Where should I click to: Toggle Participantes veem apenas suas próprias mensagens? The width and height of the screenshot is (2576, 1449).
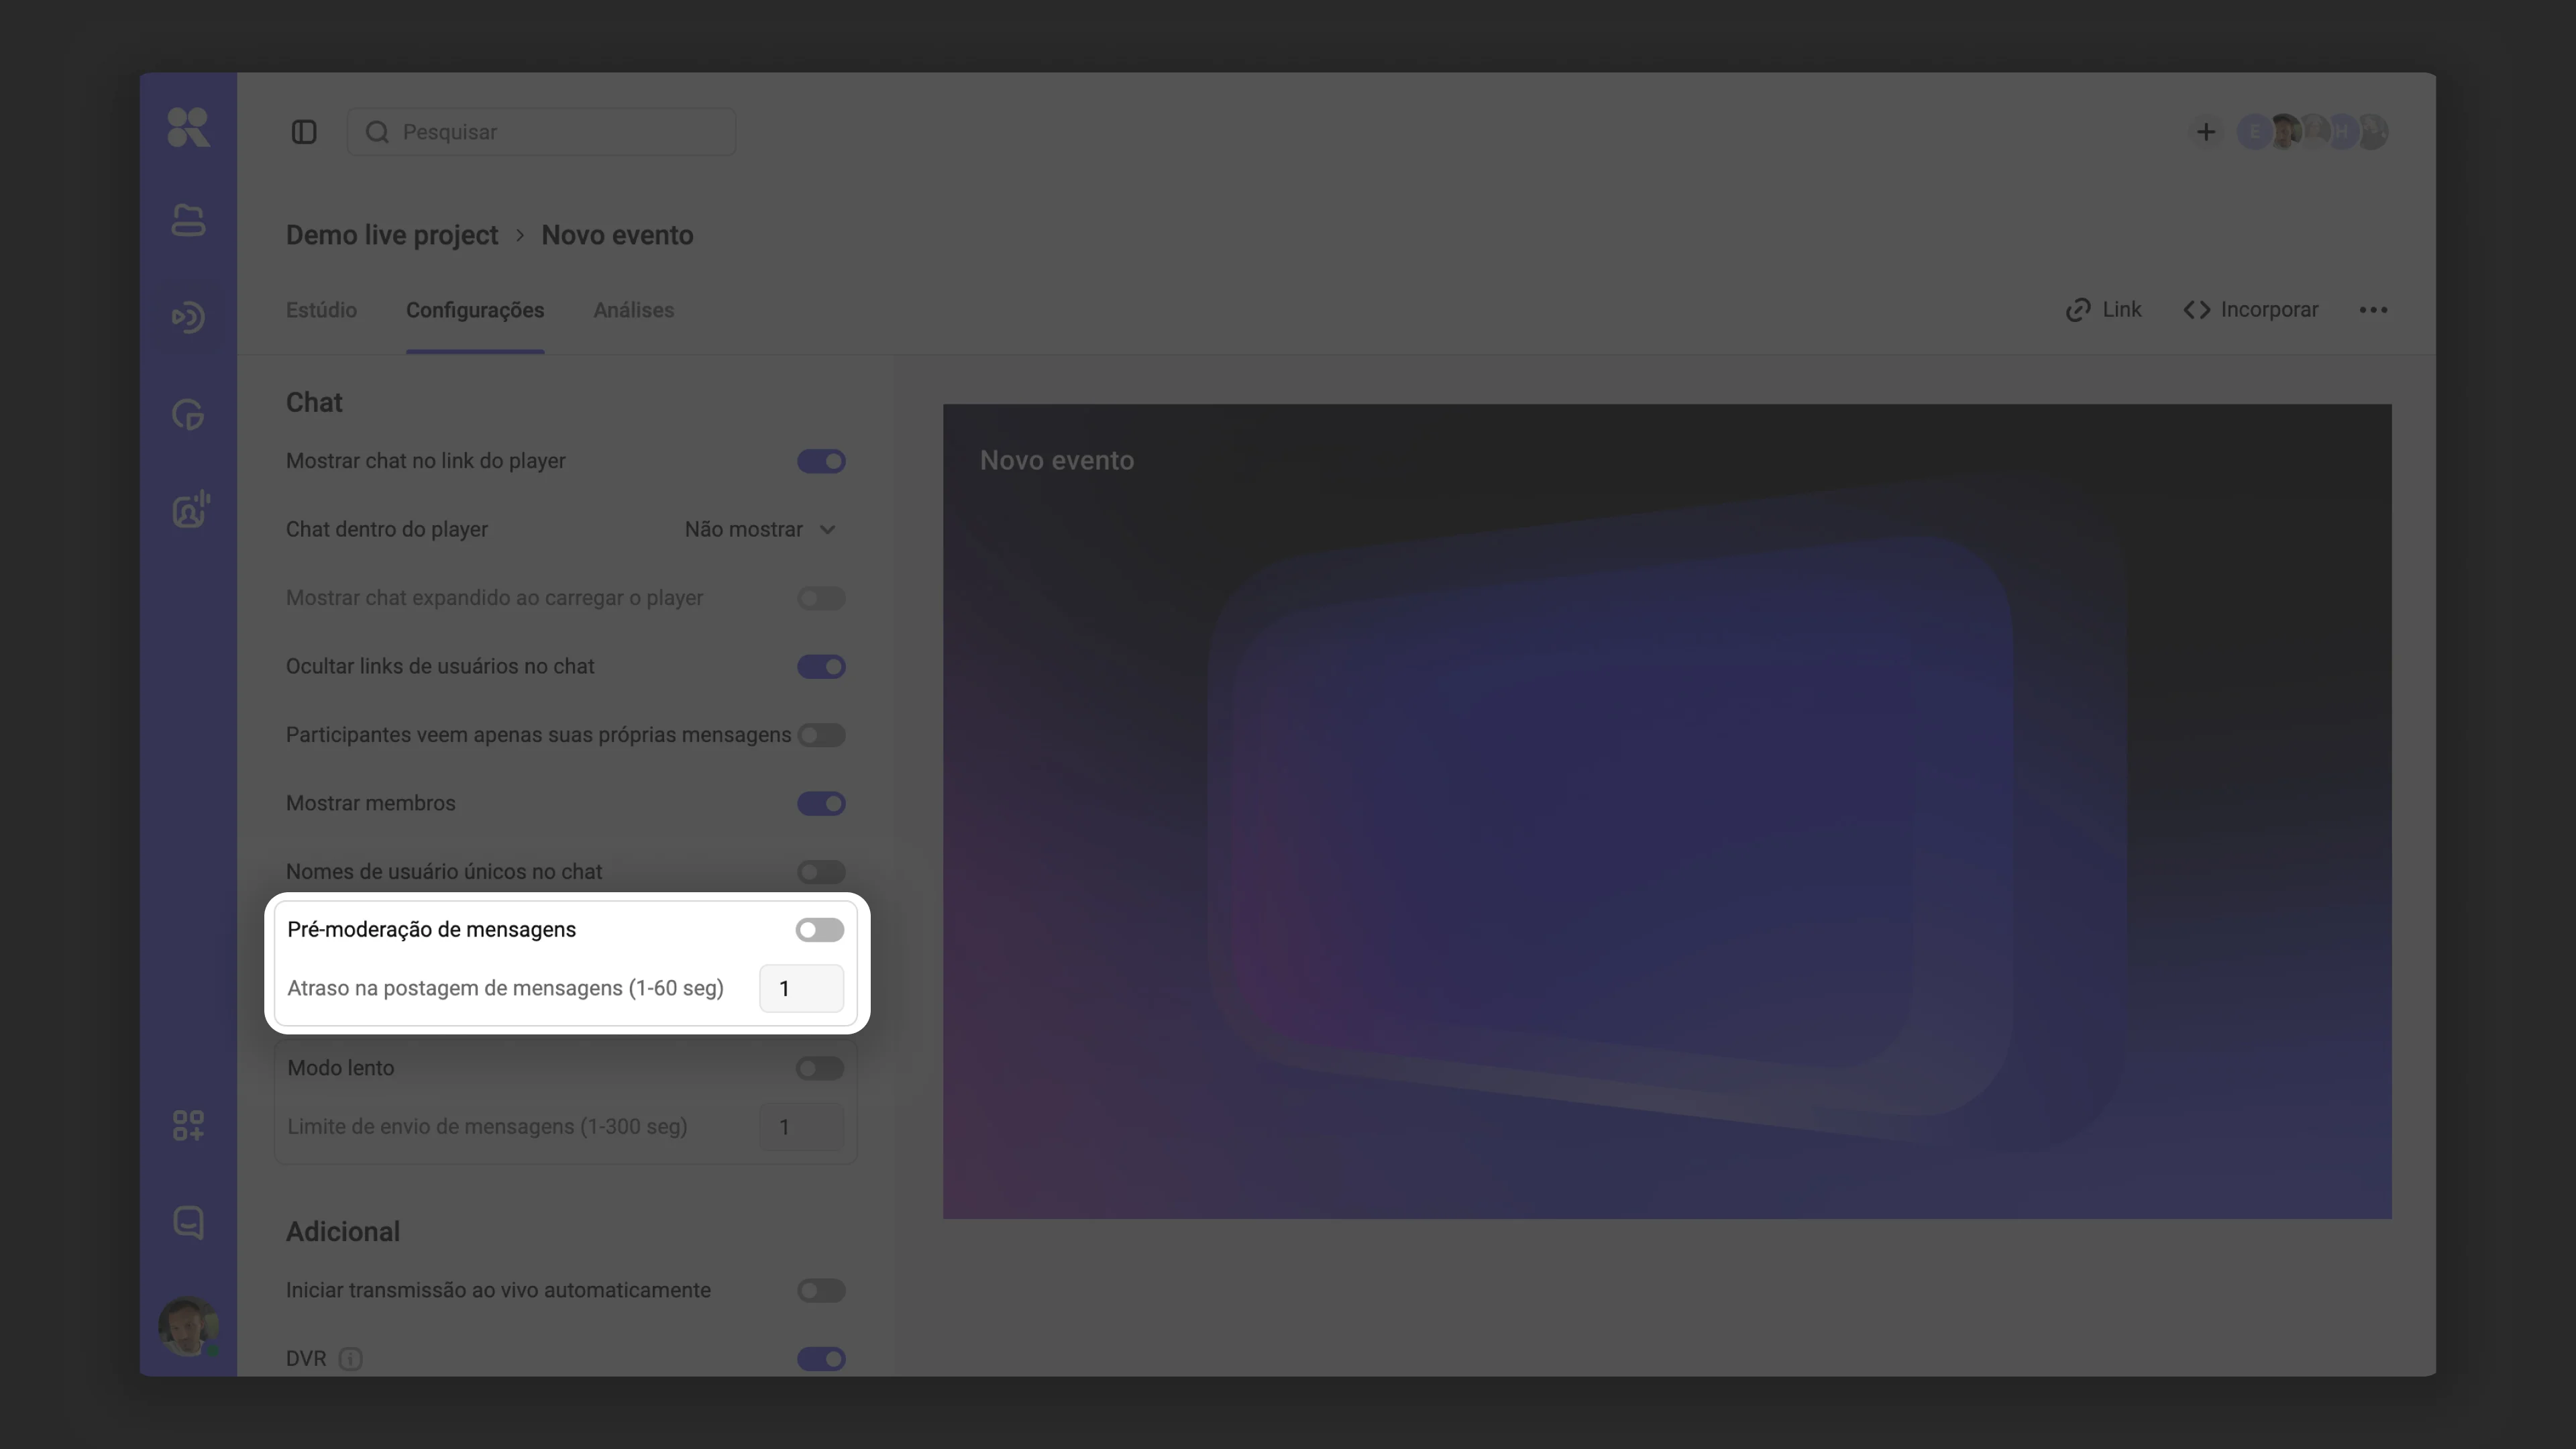pos(821,735)
